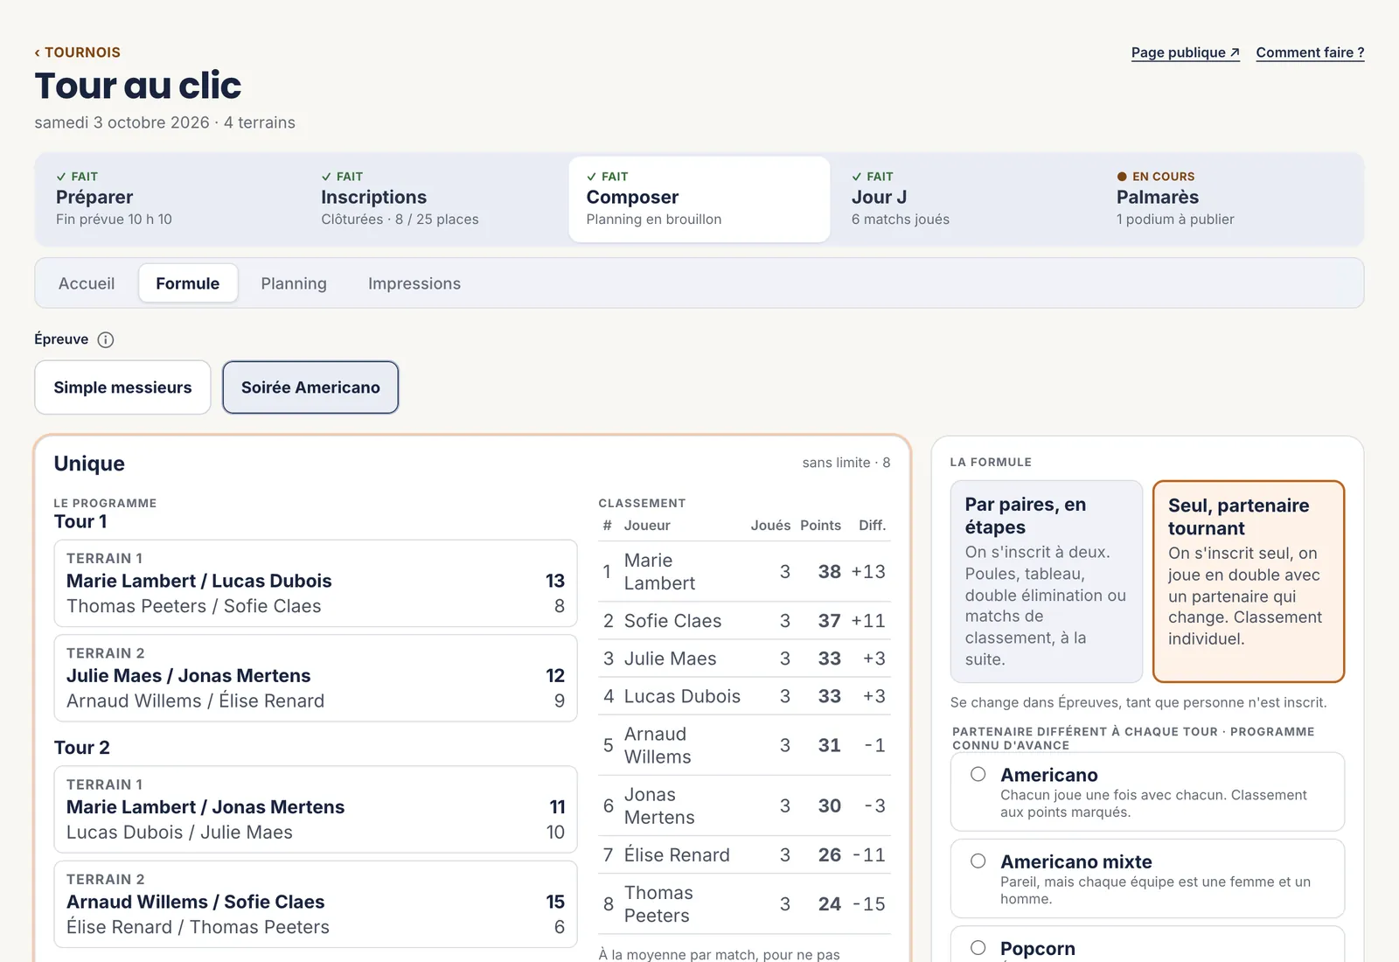Click the Diff. column header
1399x962 pixels.
pos(872,526)
